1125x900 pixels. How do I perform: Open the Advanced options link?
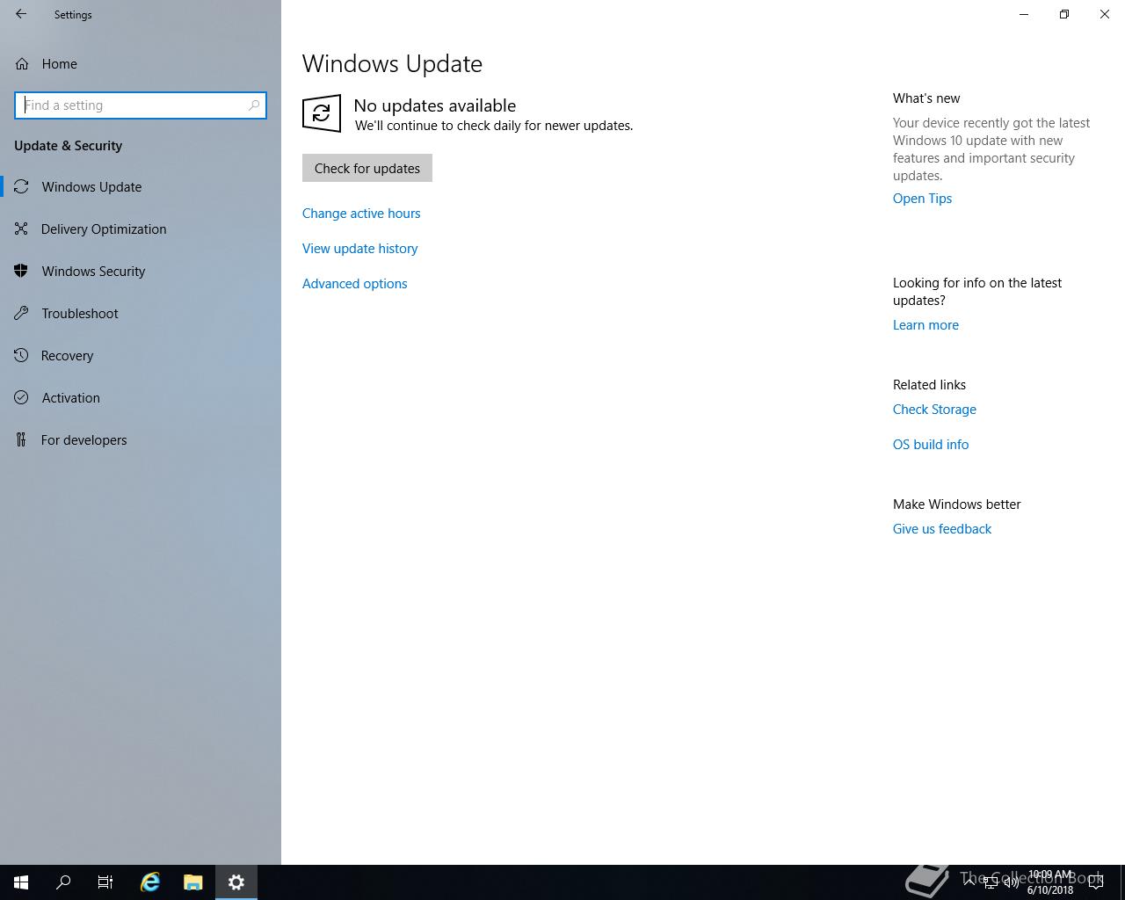coord(355,283)
